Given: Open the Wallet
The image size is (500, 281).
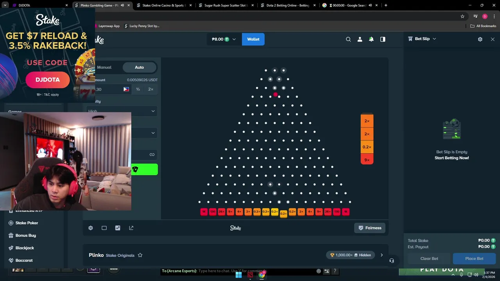Looking at the screenshot, I should [253, 39].
